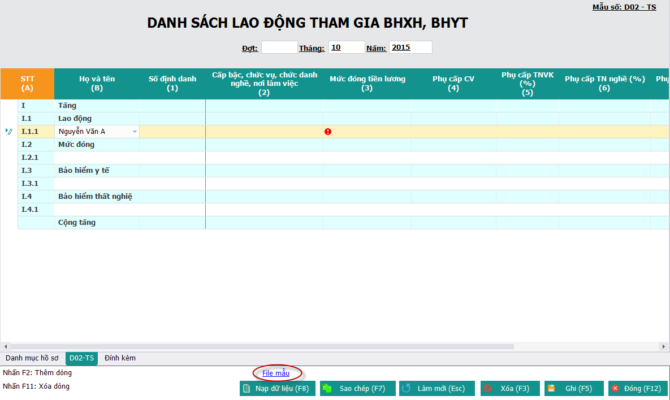Click the I.2.1 row number cell
The height and width of the screenshot is (400, 670).
(x=36, y=158)
